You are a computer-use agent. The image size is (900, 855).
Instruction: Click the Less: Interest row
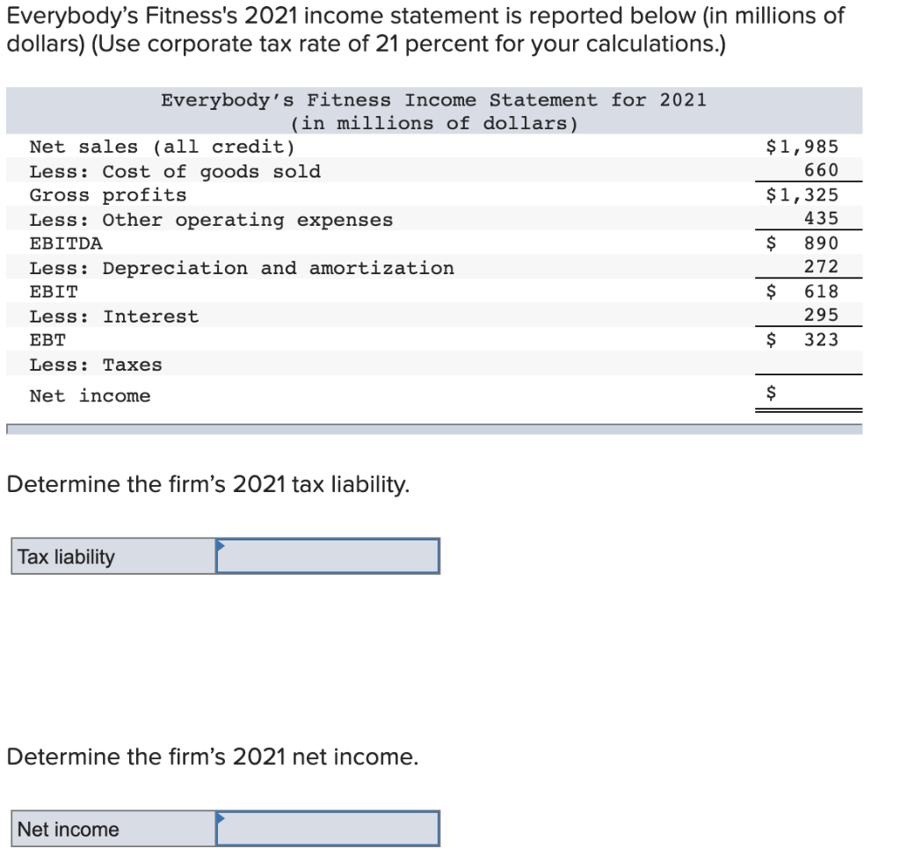click(114, 315)
